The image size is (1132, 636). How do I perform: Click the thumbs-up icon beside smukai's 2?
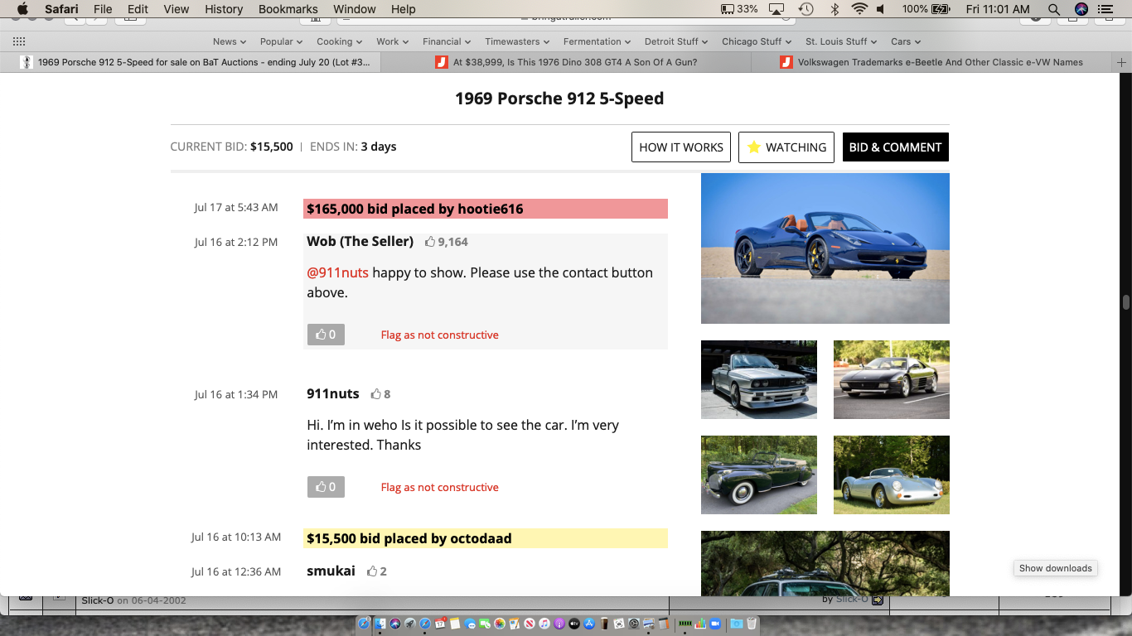coord(372,571)
